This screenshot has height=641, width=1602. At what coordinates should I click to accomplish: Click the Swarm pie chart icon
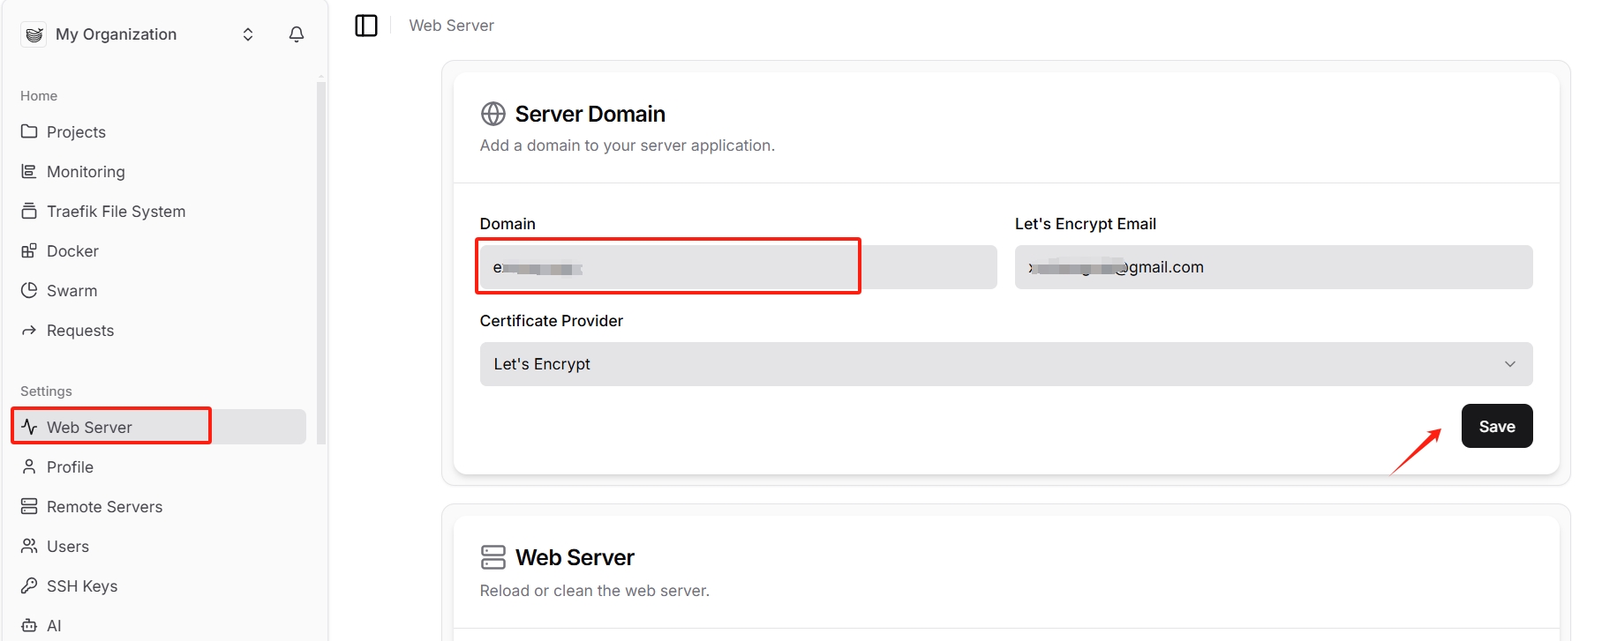tap(29, 290)
